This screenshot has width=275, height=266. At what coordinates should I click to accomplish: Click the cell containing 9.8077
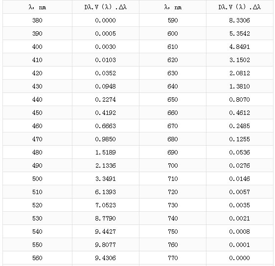pos(106,244)
